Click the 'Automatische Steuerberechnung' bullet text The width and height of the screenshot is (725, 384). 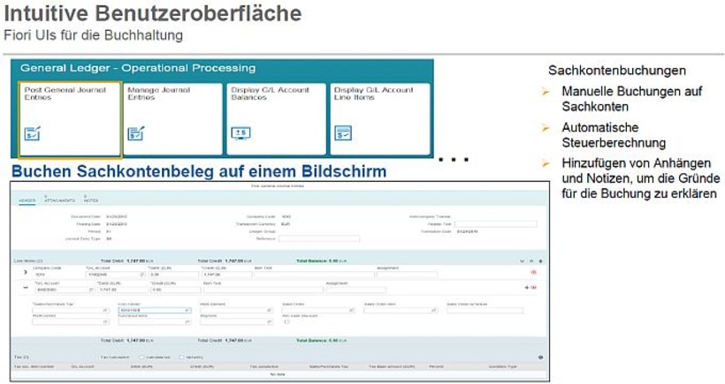click(614, 135)
